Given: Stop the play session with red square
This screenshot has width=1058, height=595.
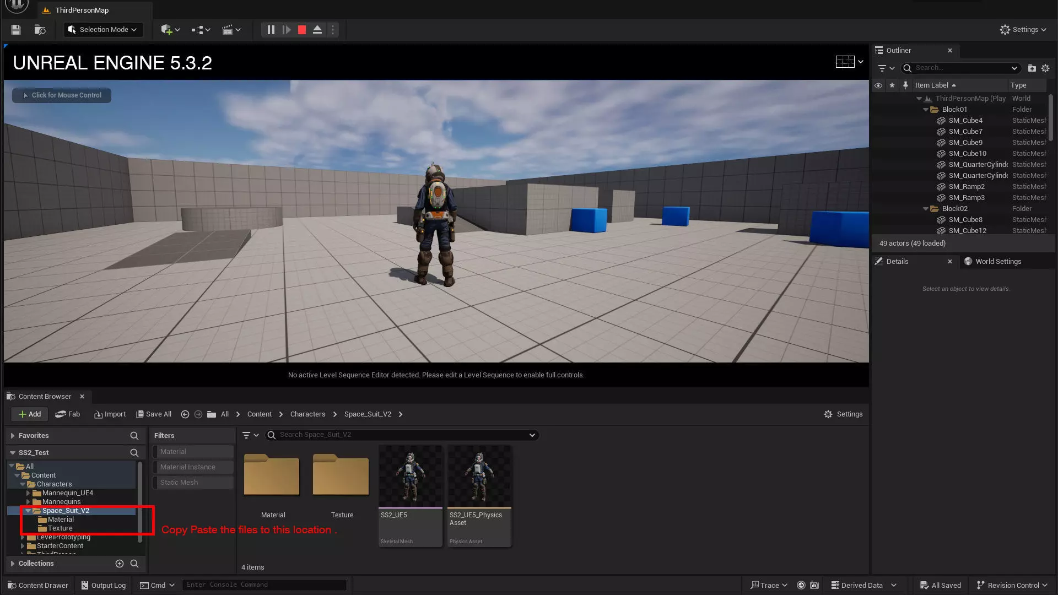Looking at the screenshot, I should coord(301,30).
